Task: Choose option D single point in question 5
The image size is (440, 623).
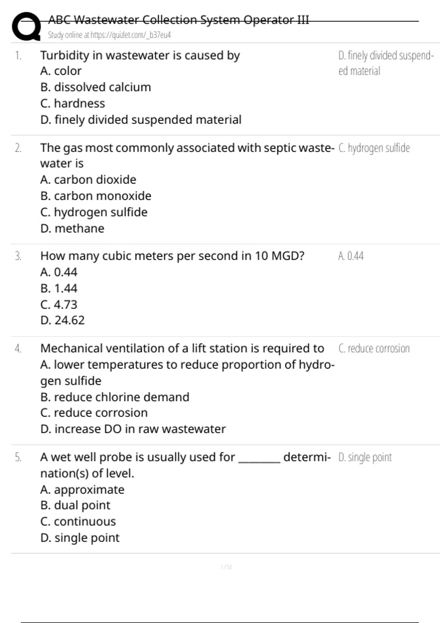Action: (x=80, y=538)
